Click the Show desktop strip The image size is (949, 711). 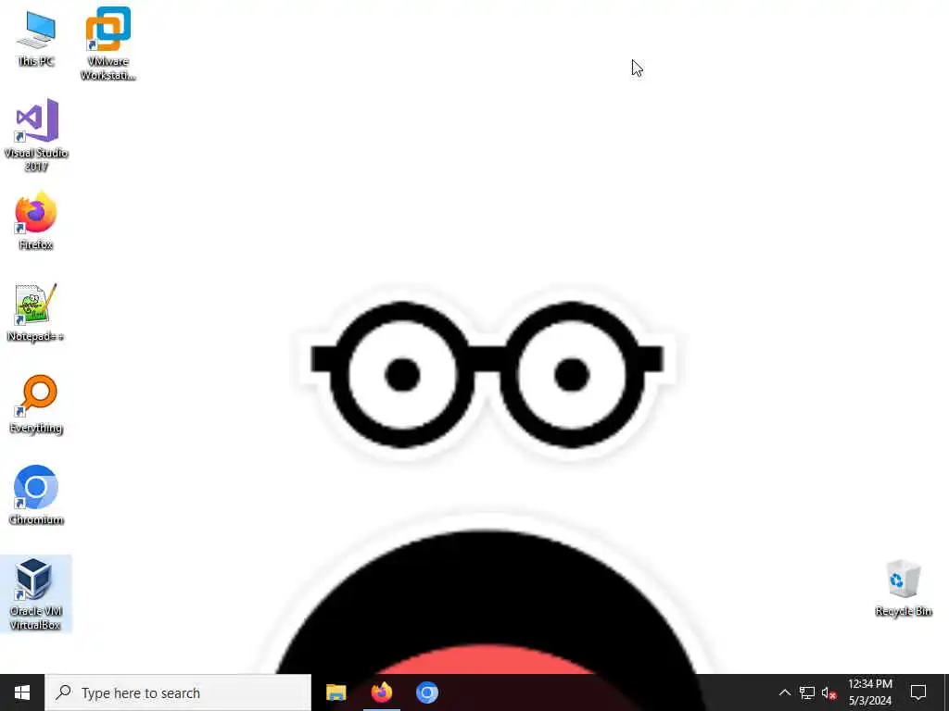946,692
